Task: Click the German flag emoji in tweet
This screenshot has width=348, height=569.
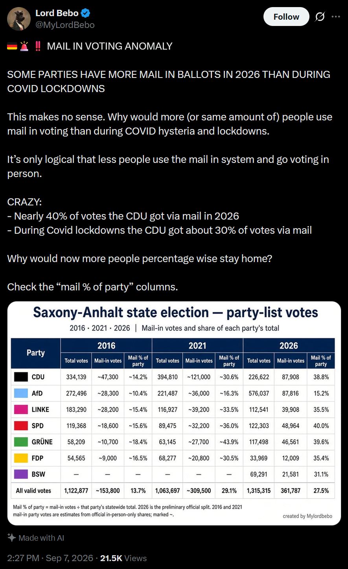Action: 12,46
